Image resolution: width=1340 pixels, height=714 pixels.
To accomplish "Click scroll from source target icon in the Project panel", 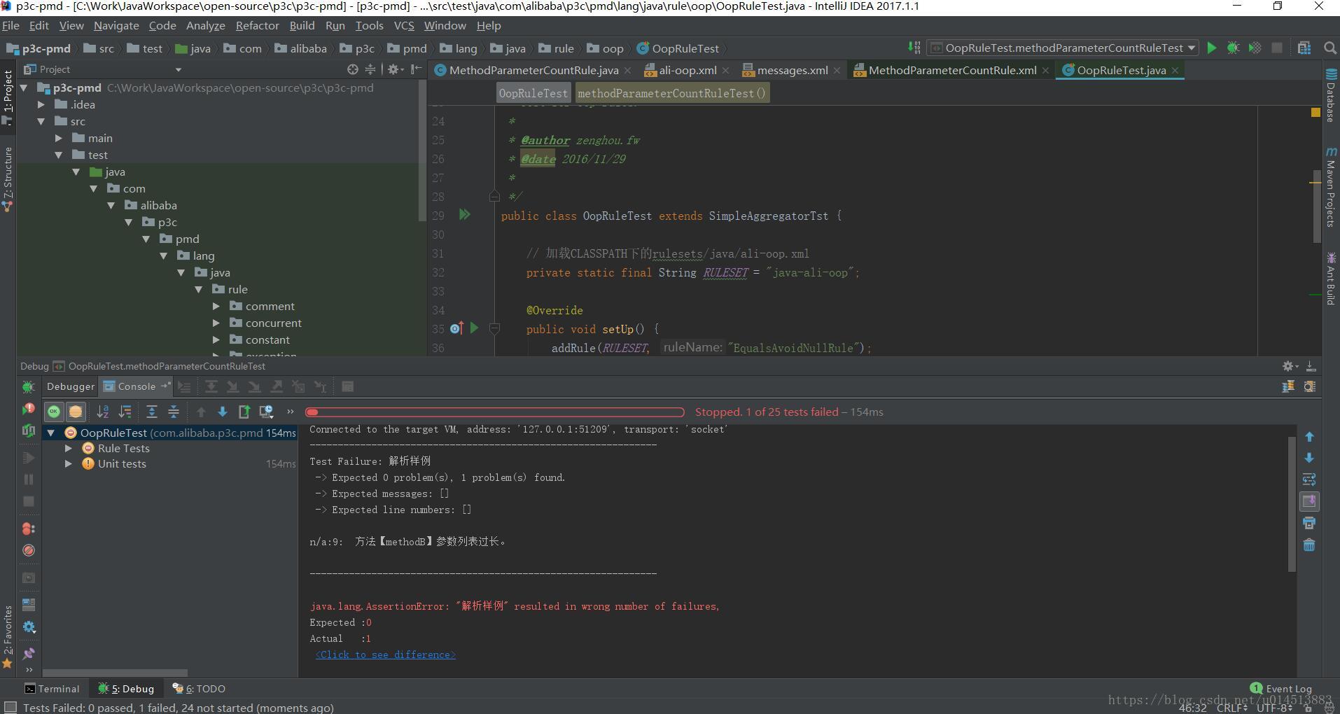I will (353, 69).
